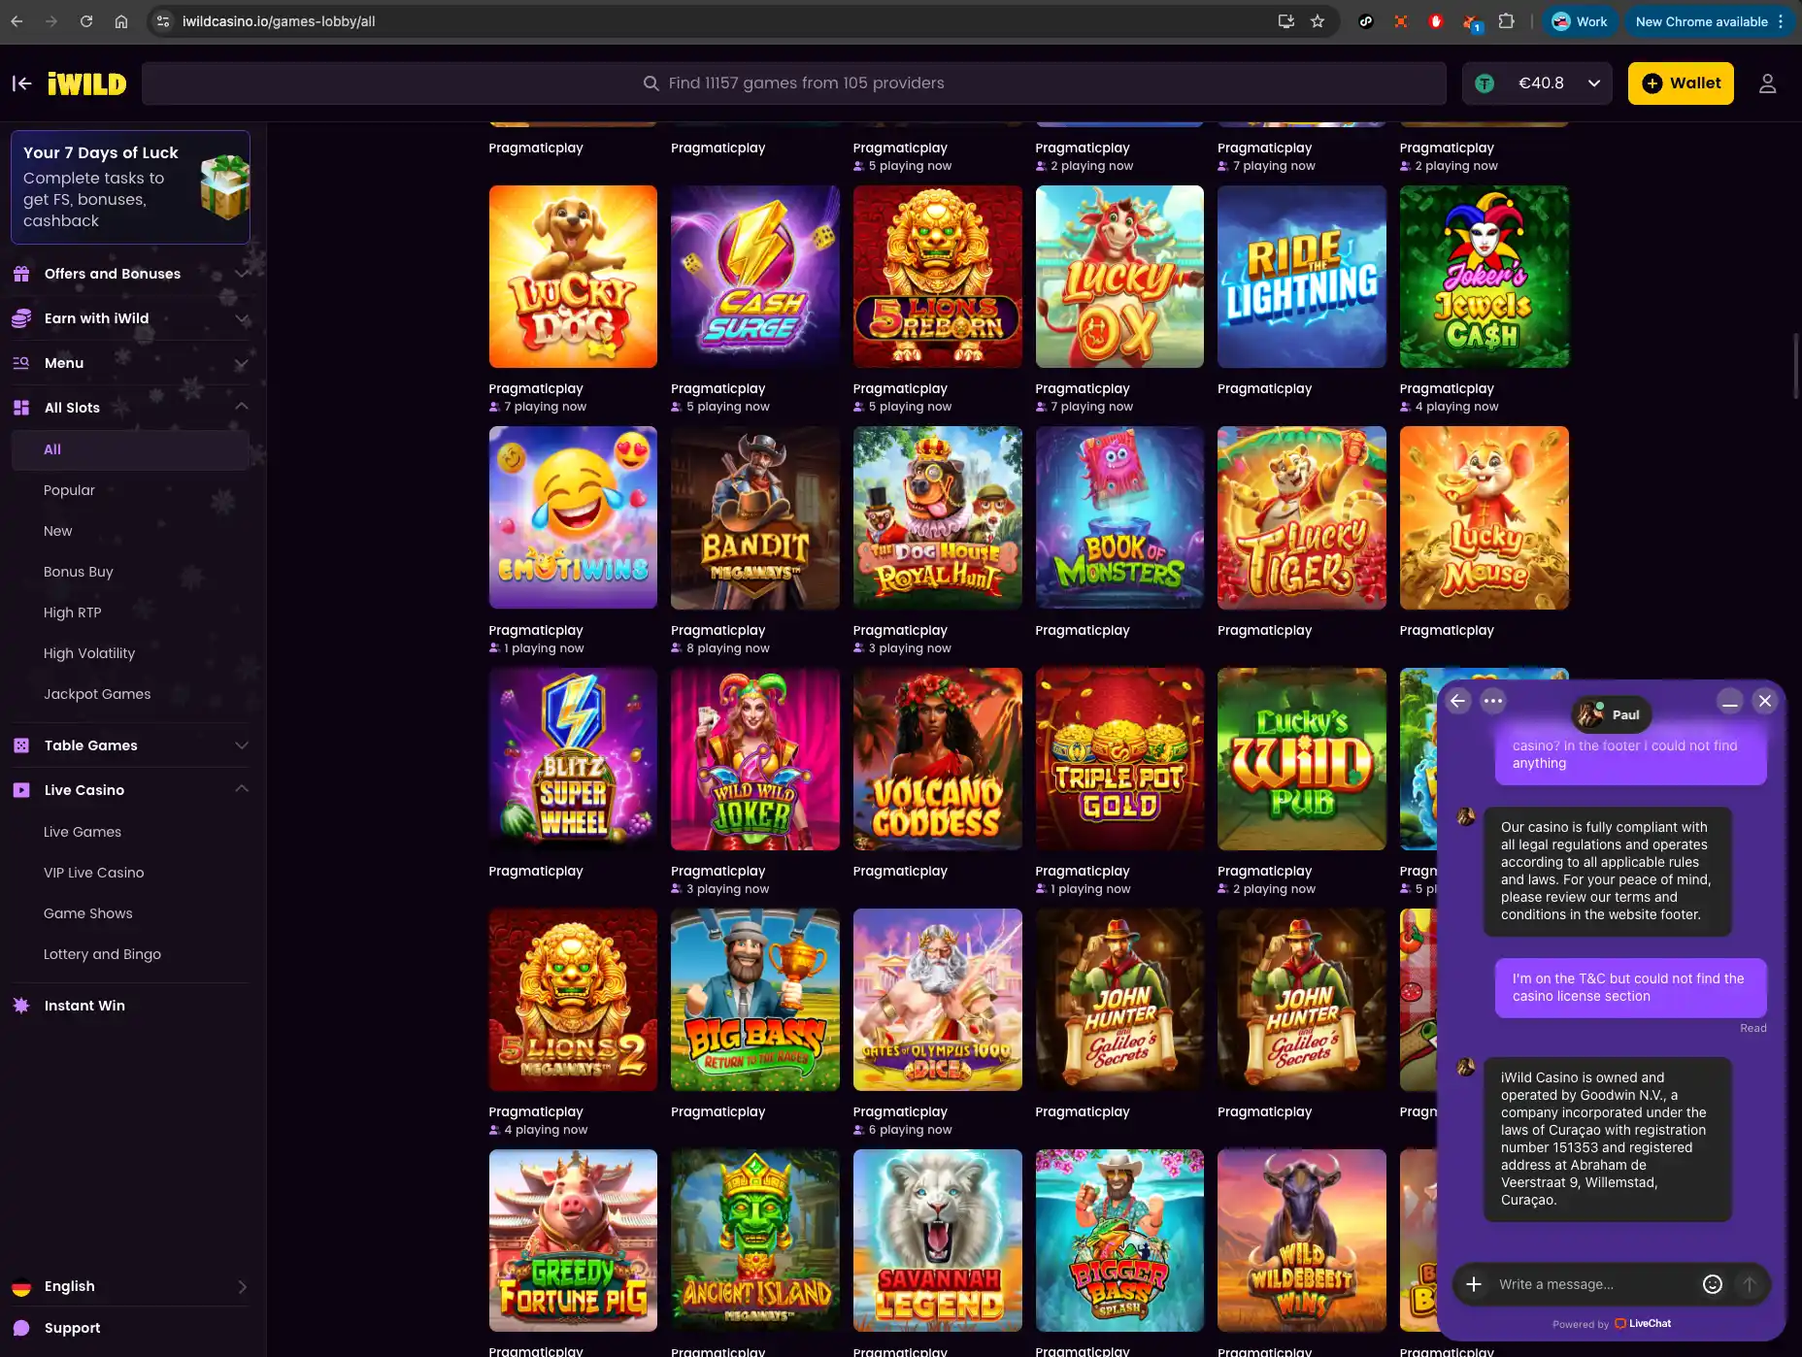
Task: Bookmark this page with the star icon
Action: pyautogui.click(x=1318, y=21)
